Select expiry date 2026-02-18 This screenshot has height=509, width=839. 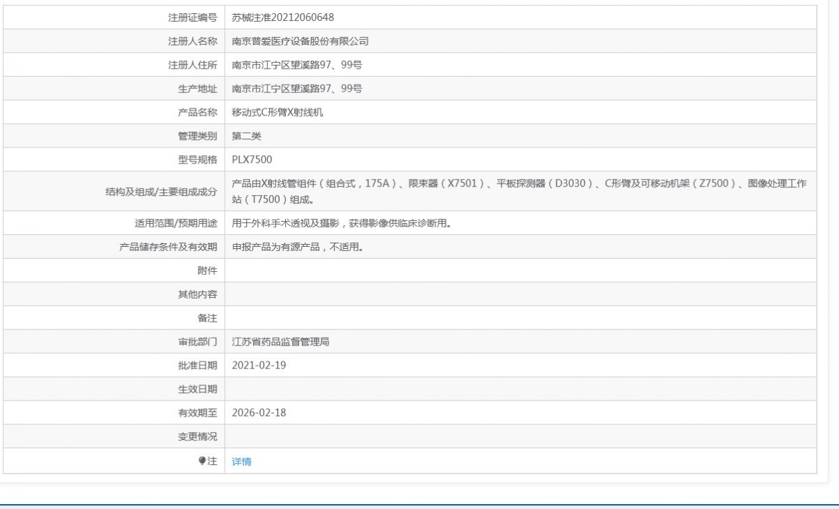click(259, 413)
